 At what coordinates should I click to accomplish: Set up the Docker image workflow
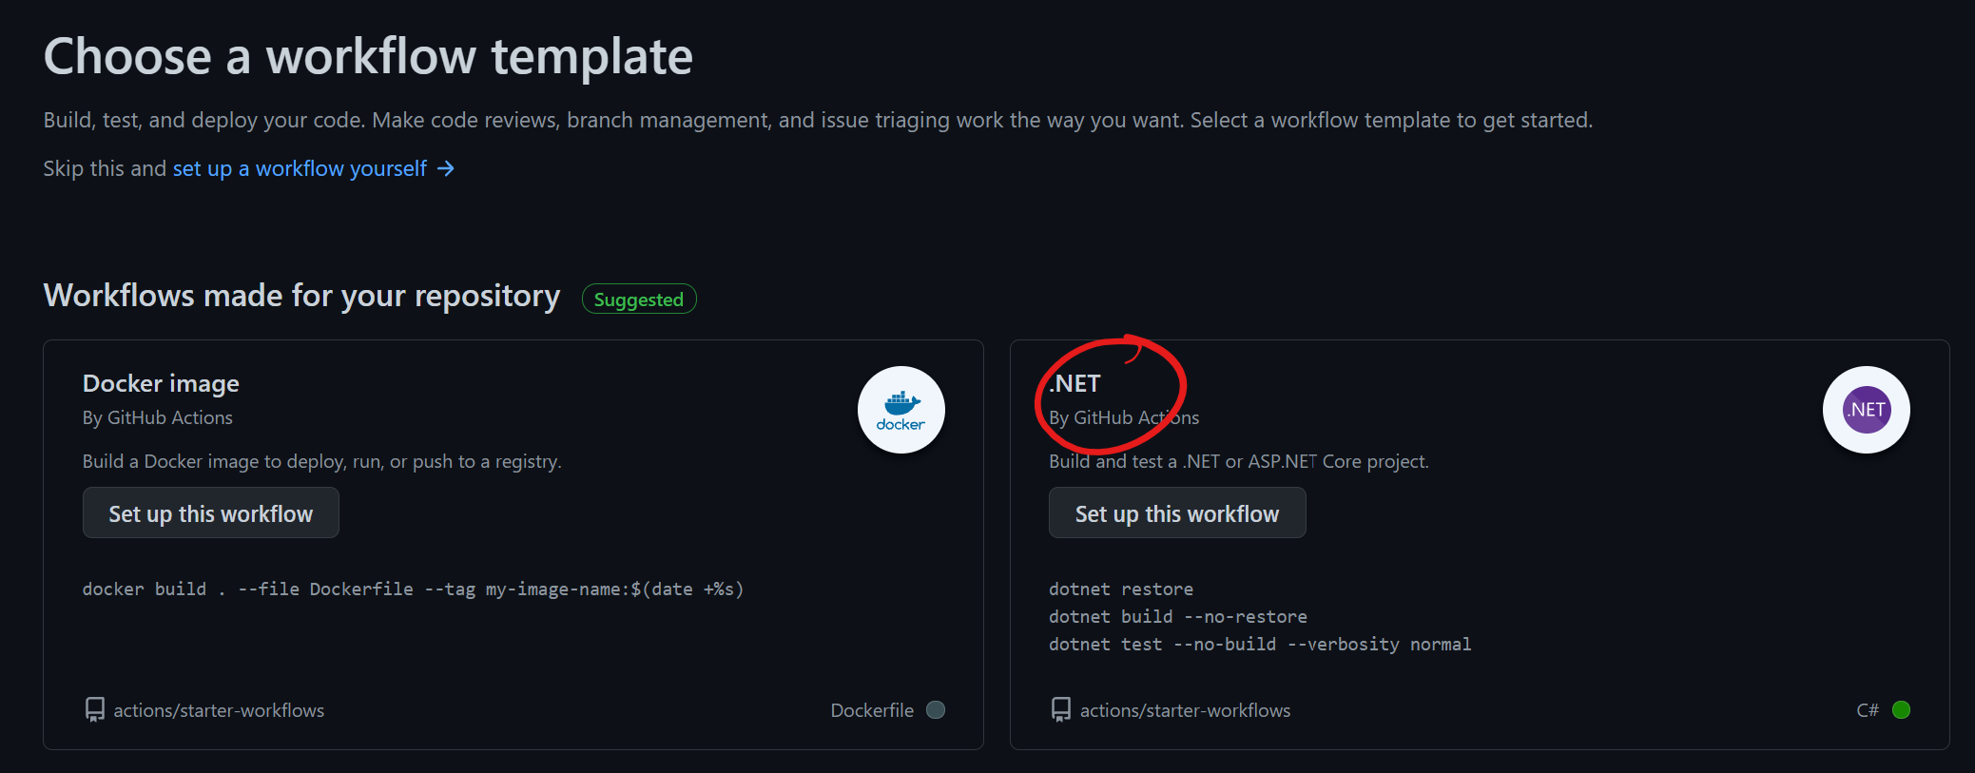click(211, 513)
